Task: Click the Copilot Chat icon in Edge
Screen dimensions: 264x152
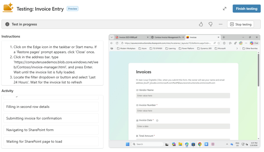Action: click(x=254, y=43)
